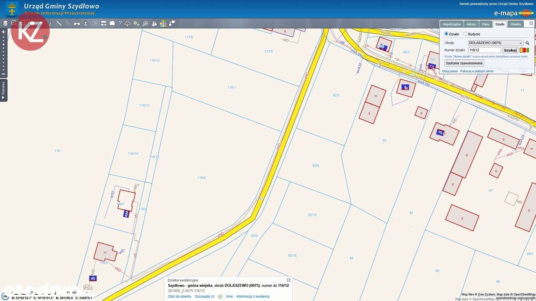The height and width of the screenshot is (301, 536).
Task: Switch to the Adresy tab
Action: [471, 24]
